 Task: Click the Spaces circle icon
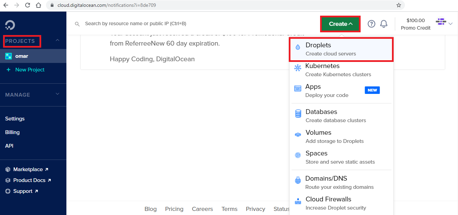coord(298,155)
